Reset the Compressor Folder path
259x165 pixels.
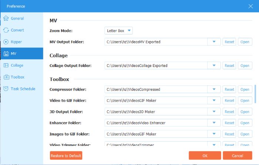229,90
